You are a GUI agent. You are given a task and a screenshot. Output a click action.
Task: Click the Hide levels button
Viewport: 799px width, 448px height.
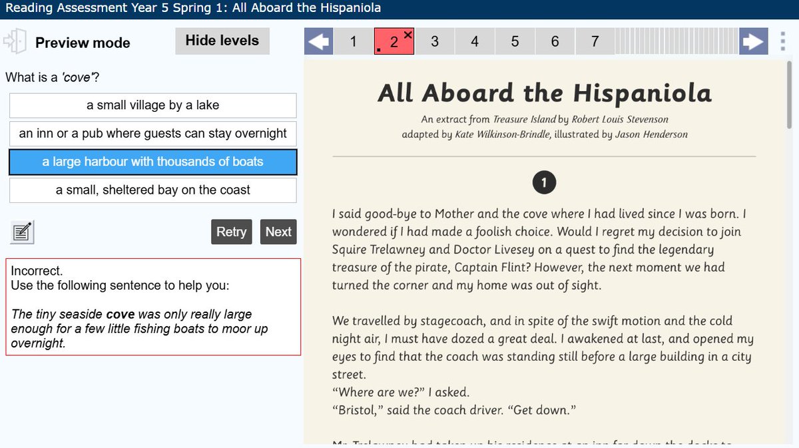(x=222, y=41)
